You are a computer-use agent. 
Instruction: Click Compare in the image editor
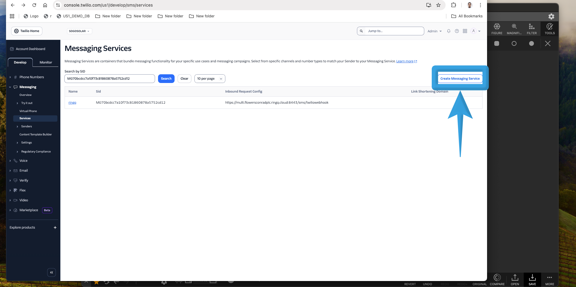point(497,280)
